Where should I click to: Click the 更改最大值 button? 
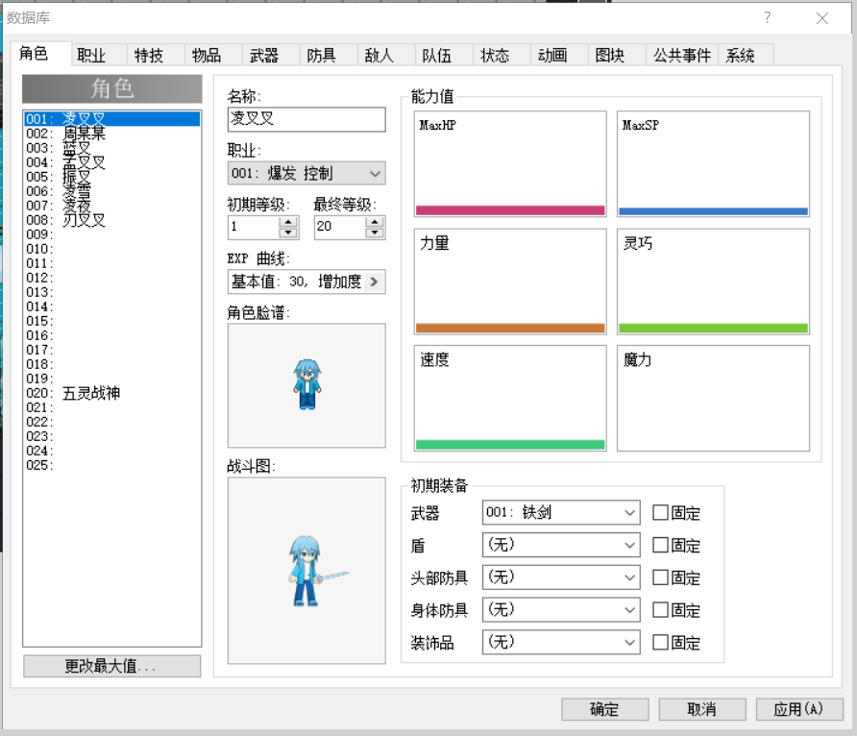tap(112, 666)
